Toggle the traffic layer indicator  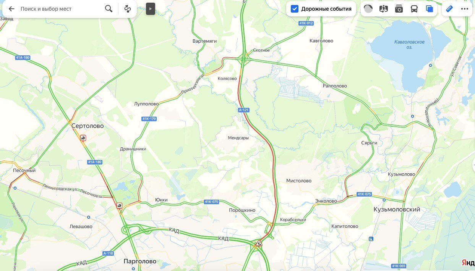click(x=368, y=9)
